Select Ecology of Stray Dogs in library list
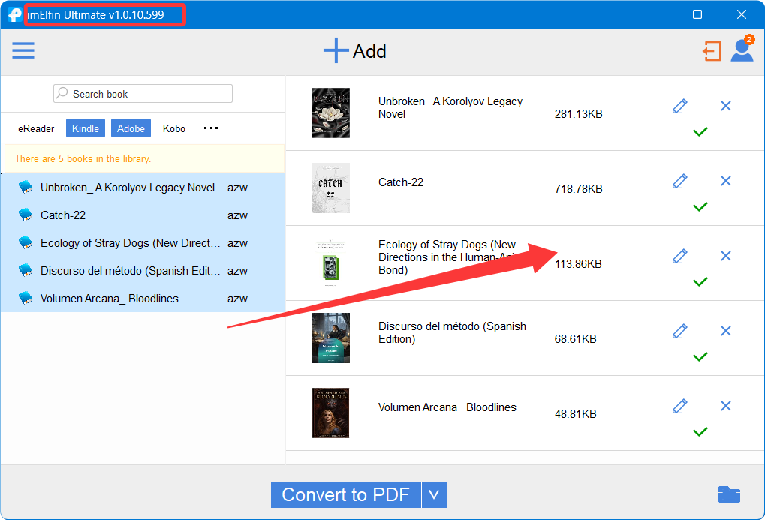 pos(143,243)
